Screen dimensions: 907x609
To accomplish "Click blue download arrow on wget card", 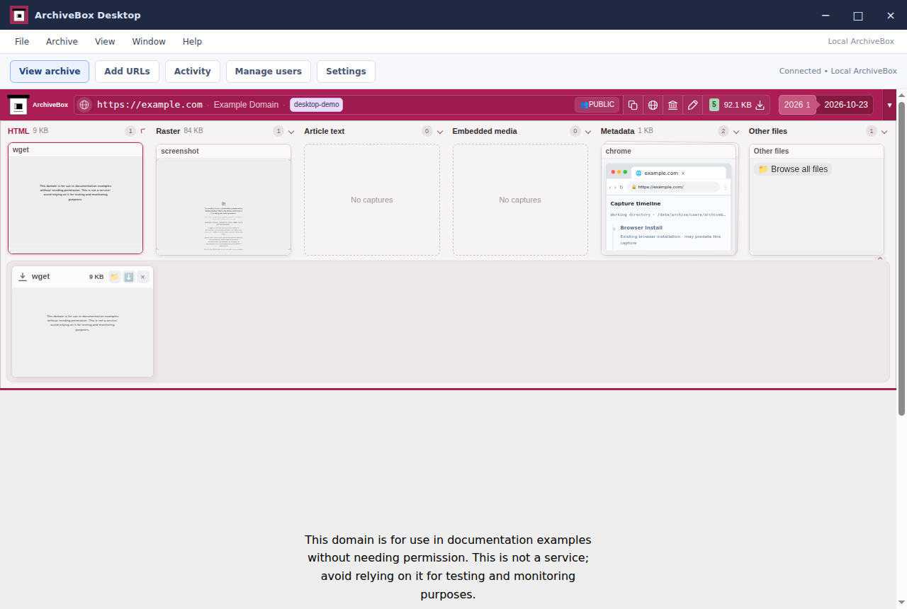I will tap(129, 277).
